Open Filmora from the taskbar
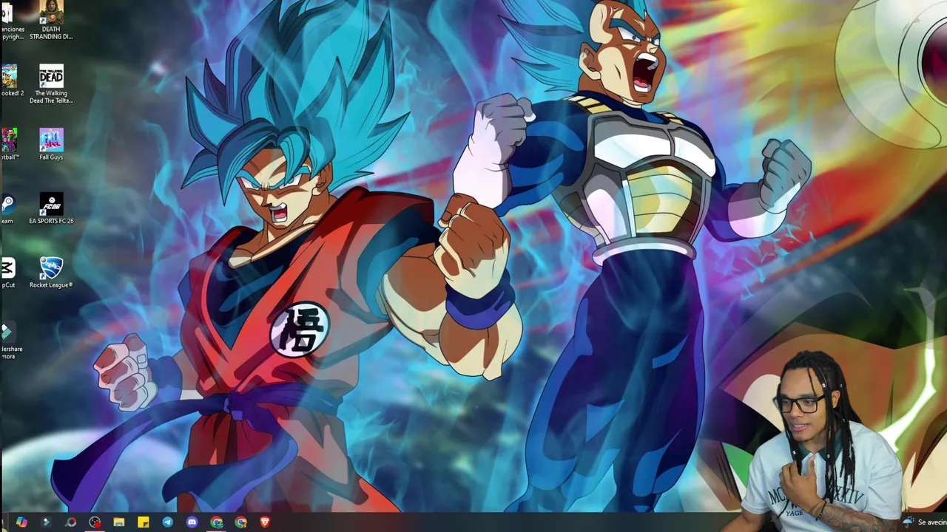 click(46, 522)
